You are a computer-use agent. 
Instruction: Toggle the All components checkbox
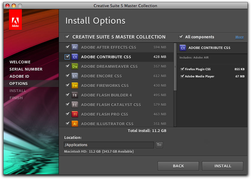tap(181, 37)
